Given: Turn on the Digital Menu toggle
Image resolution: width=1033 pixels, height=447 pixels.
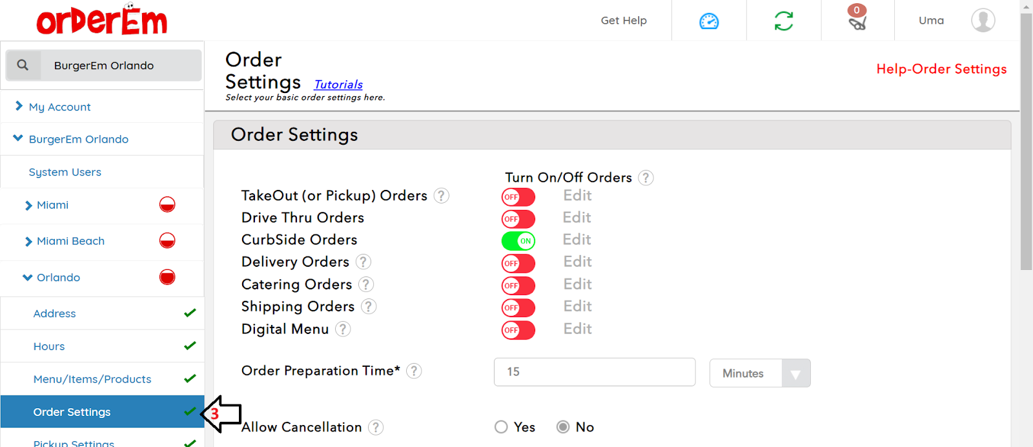Looking at the screenshot, I should (518, 330).
